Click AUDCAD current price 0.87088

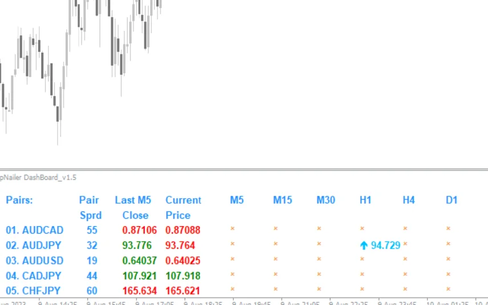pos(183,230)
